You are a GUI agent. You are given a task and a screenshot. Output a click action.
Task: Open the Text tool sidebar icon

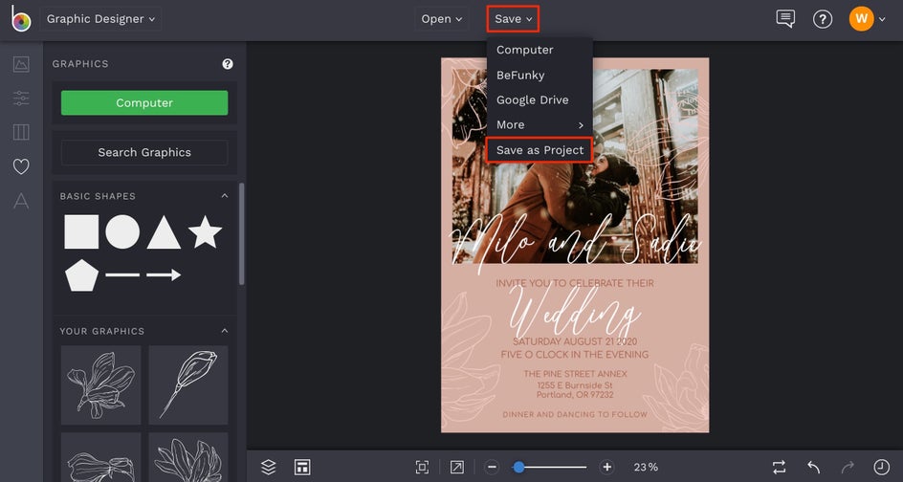pyautogui.click(x=21, y=201)
